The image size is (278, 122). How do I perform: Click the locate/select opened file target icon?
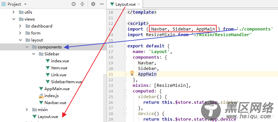coord(74,4)
